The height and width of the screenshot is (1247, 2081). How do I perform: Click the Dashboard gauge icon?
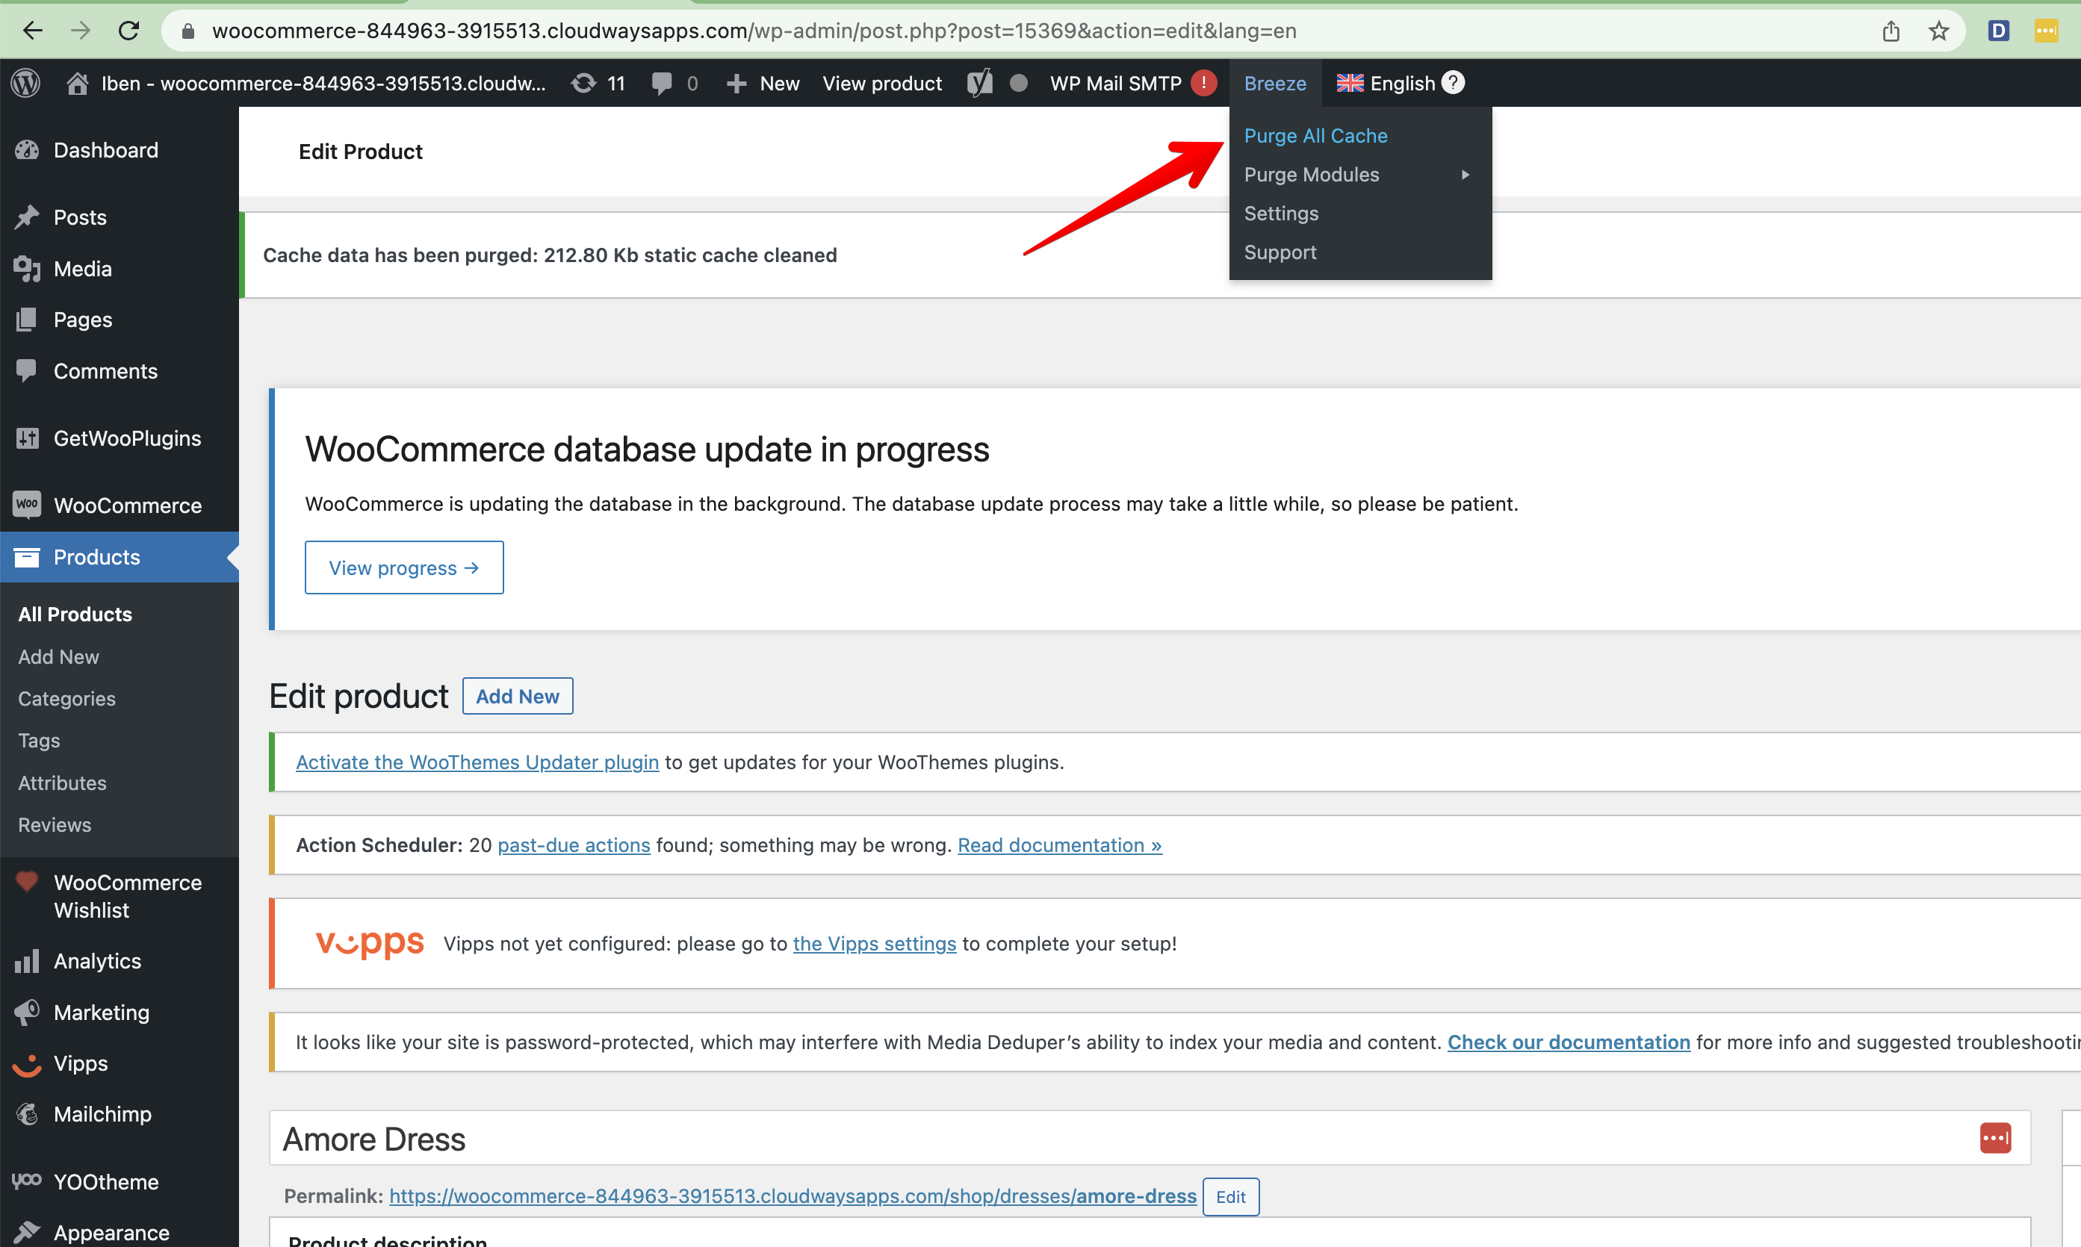tap(27, 149)
